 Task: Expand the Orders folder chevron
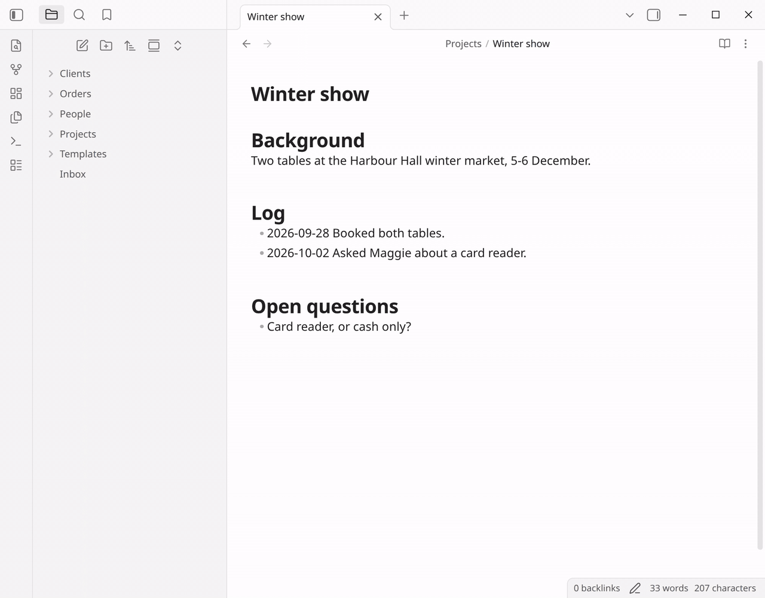pyautogui.click(x=51, y=94)
